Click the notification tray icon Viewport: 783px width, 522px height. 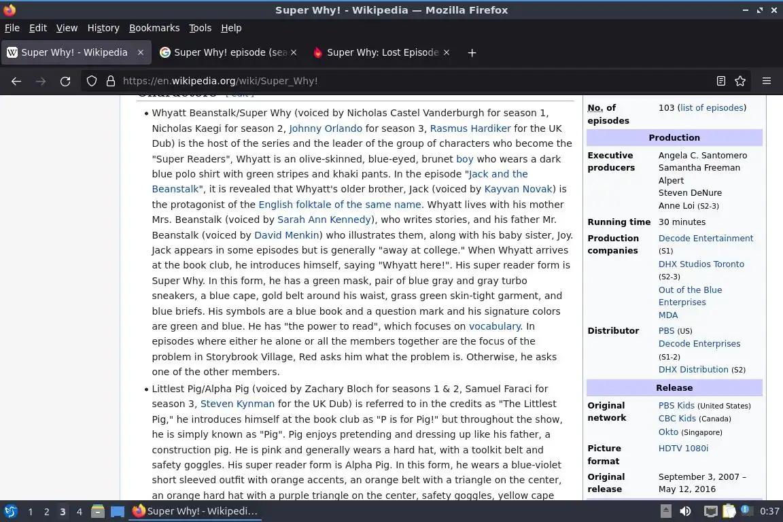tap(745, 510)
